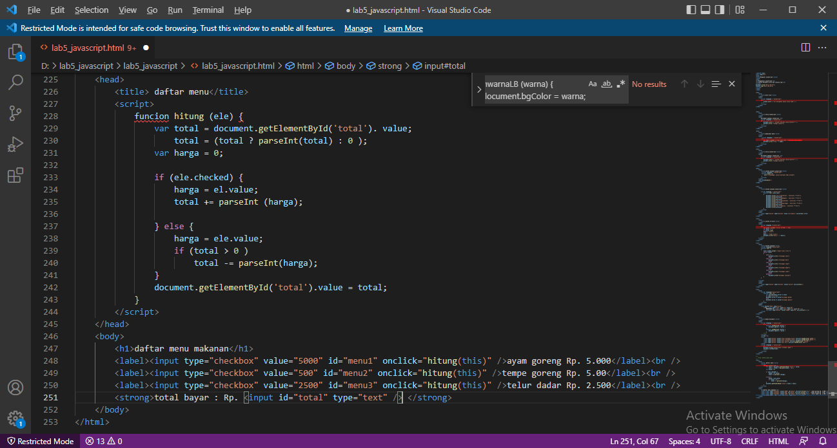Open the Accounts icon in the activity bar
The image size is (837, 448).
[16, 387]
